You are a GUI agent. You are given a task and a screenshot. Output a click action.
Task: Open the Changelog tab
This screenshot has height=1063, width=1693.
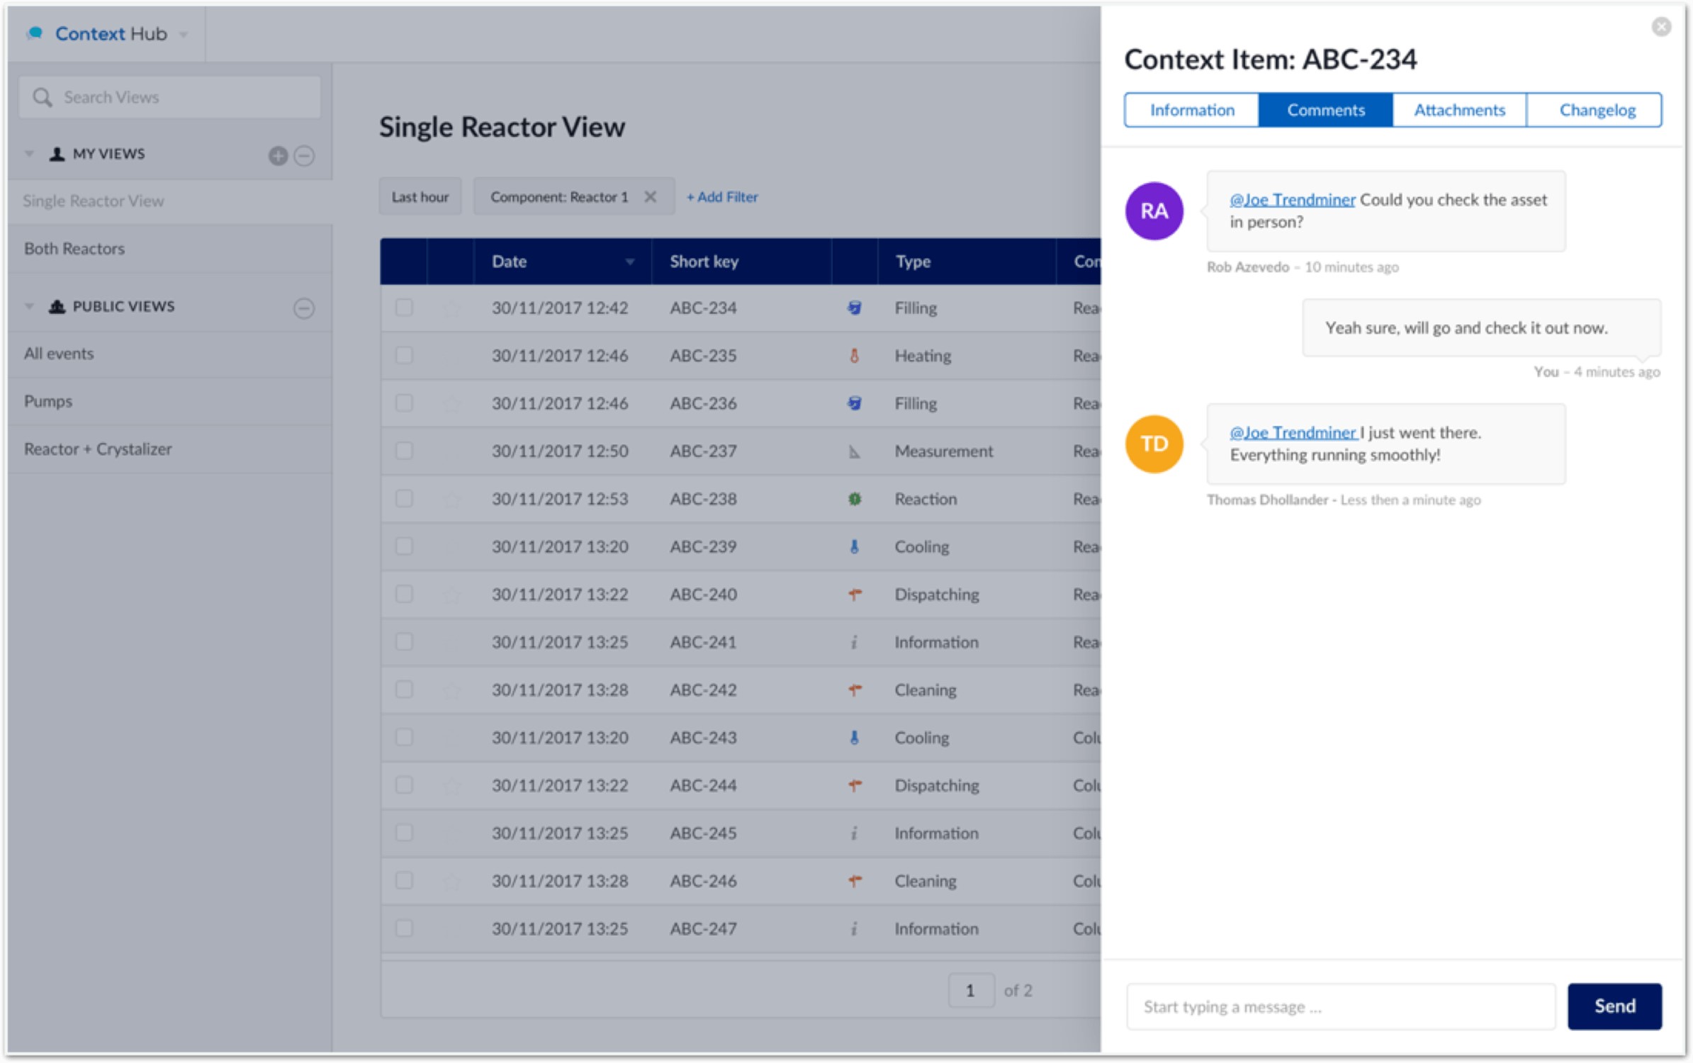[x=1595, y=111]
